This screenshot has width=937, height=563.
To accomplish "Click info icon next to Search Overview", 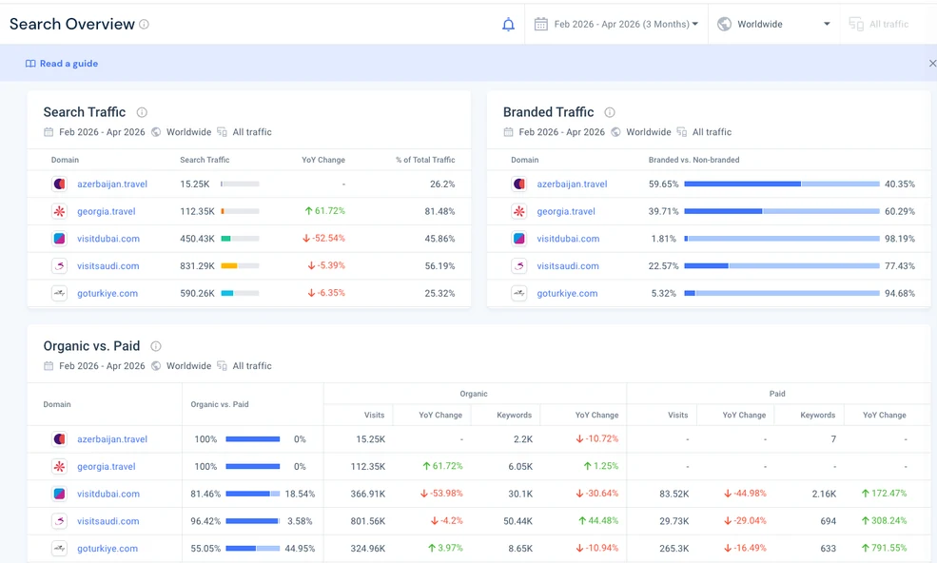I will tap(144, 25).
